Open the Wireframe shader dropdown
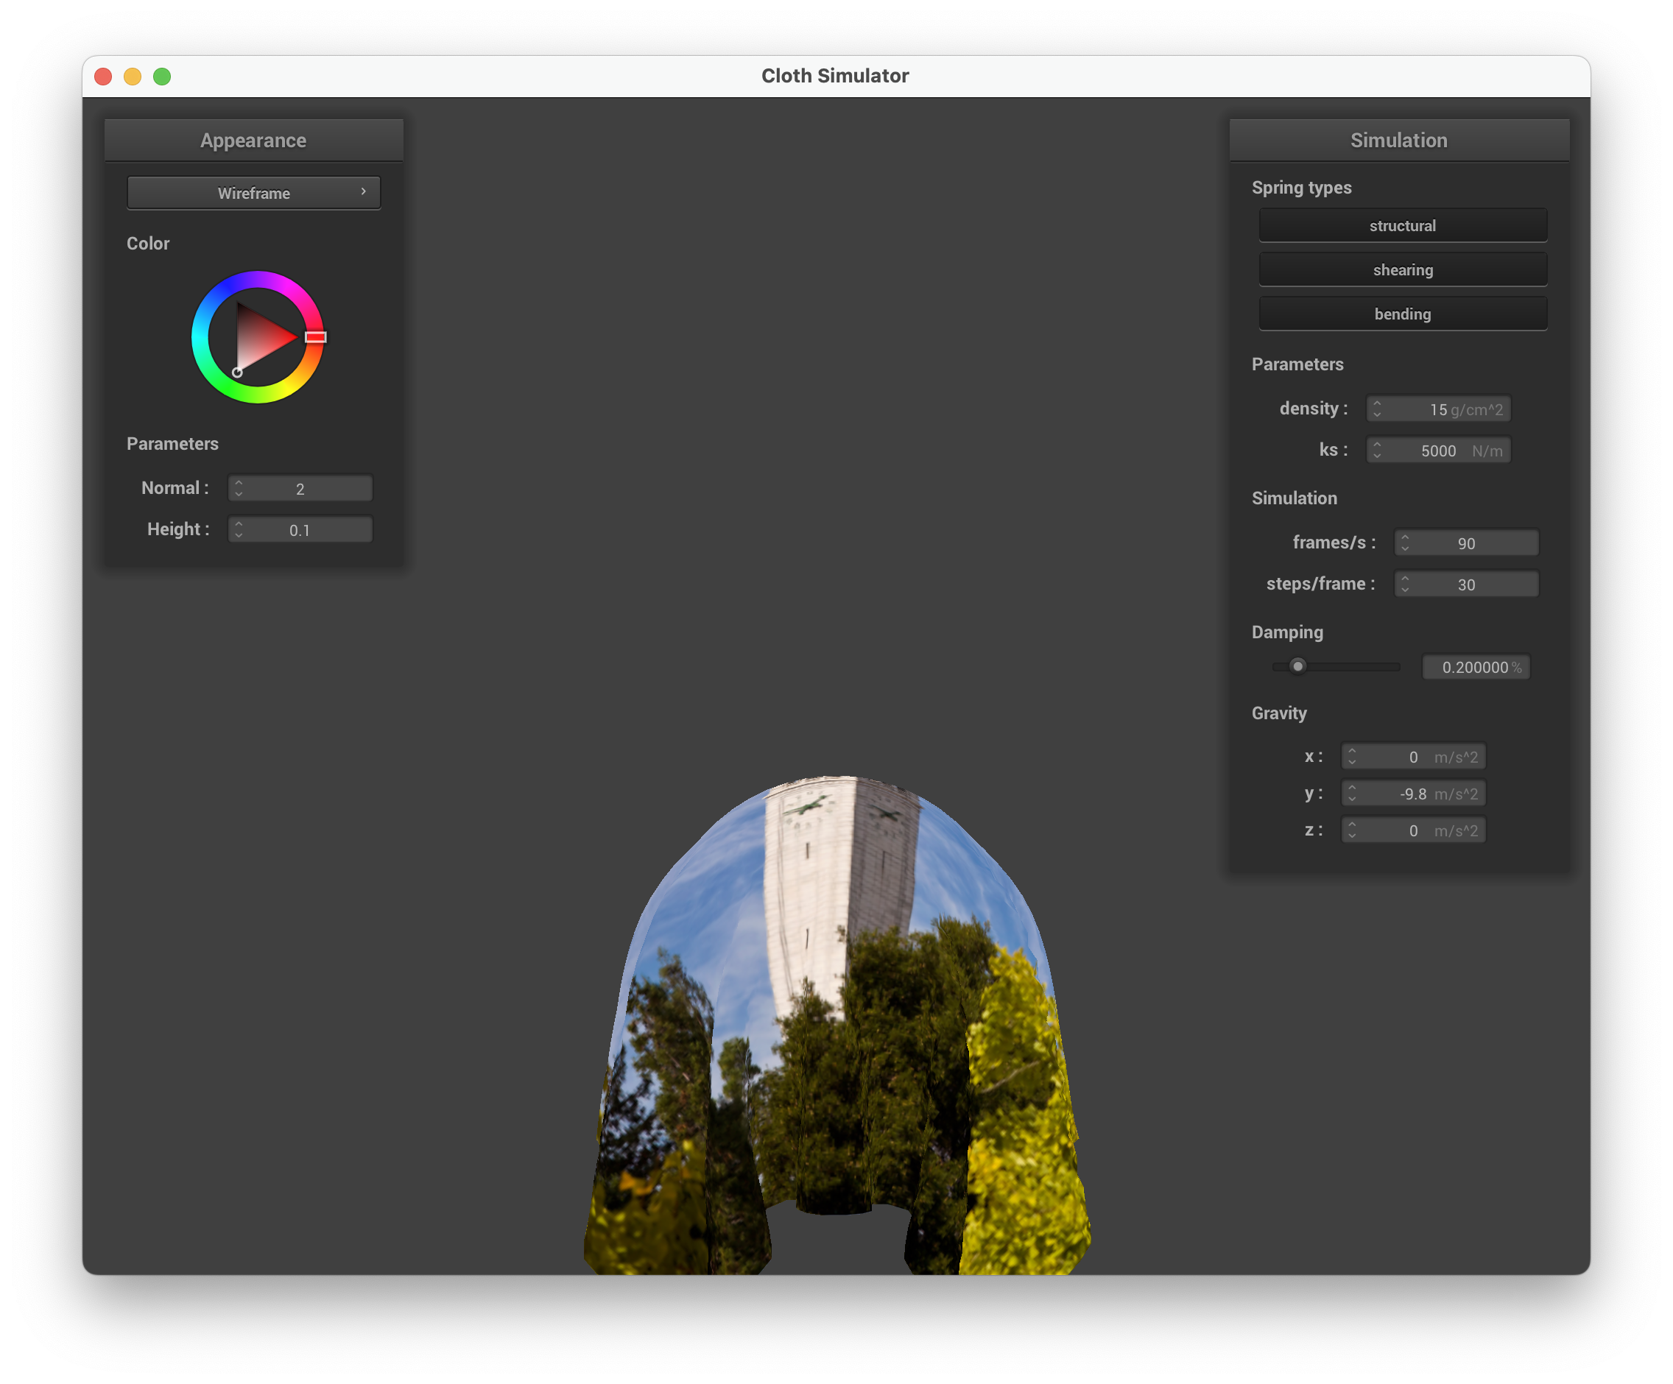The image size is (1673, 1384). click(253, 193)
